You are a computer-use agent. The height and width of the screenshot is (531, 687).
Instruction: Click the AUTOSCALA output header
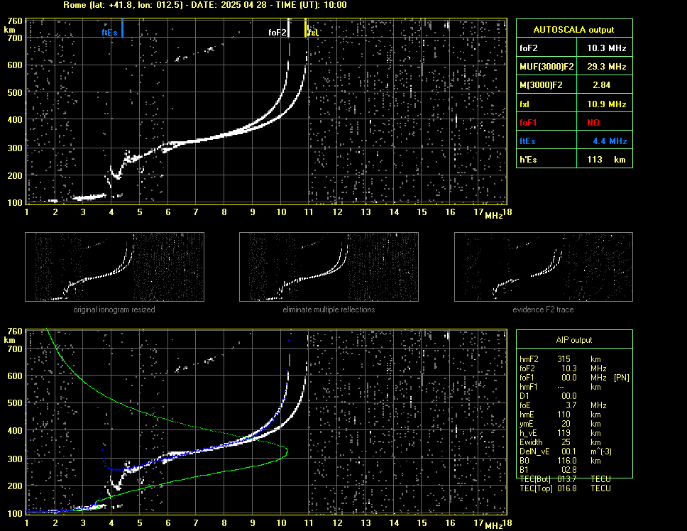(573, 29)
